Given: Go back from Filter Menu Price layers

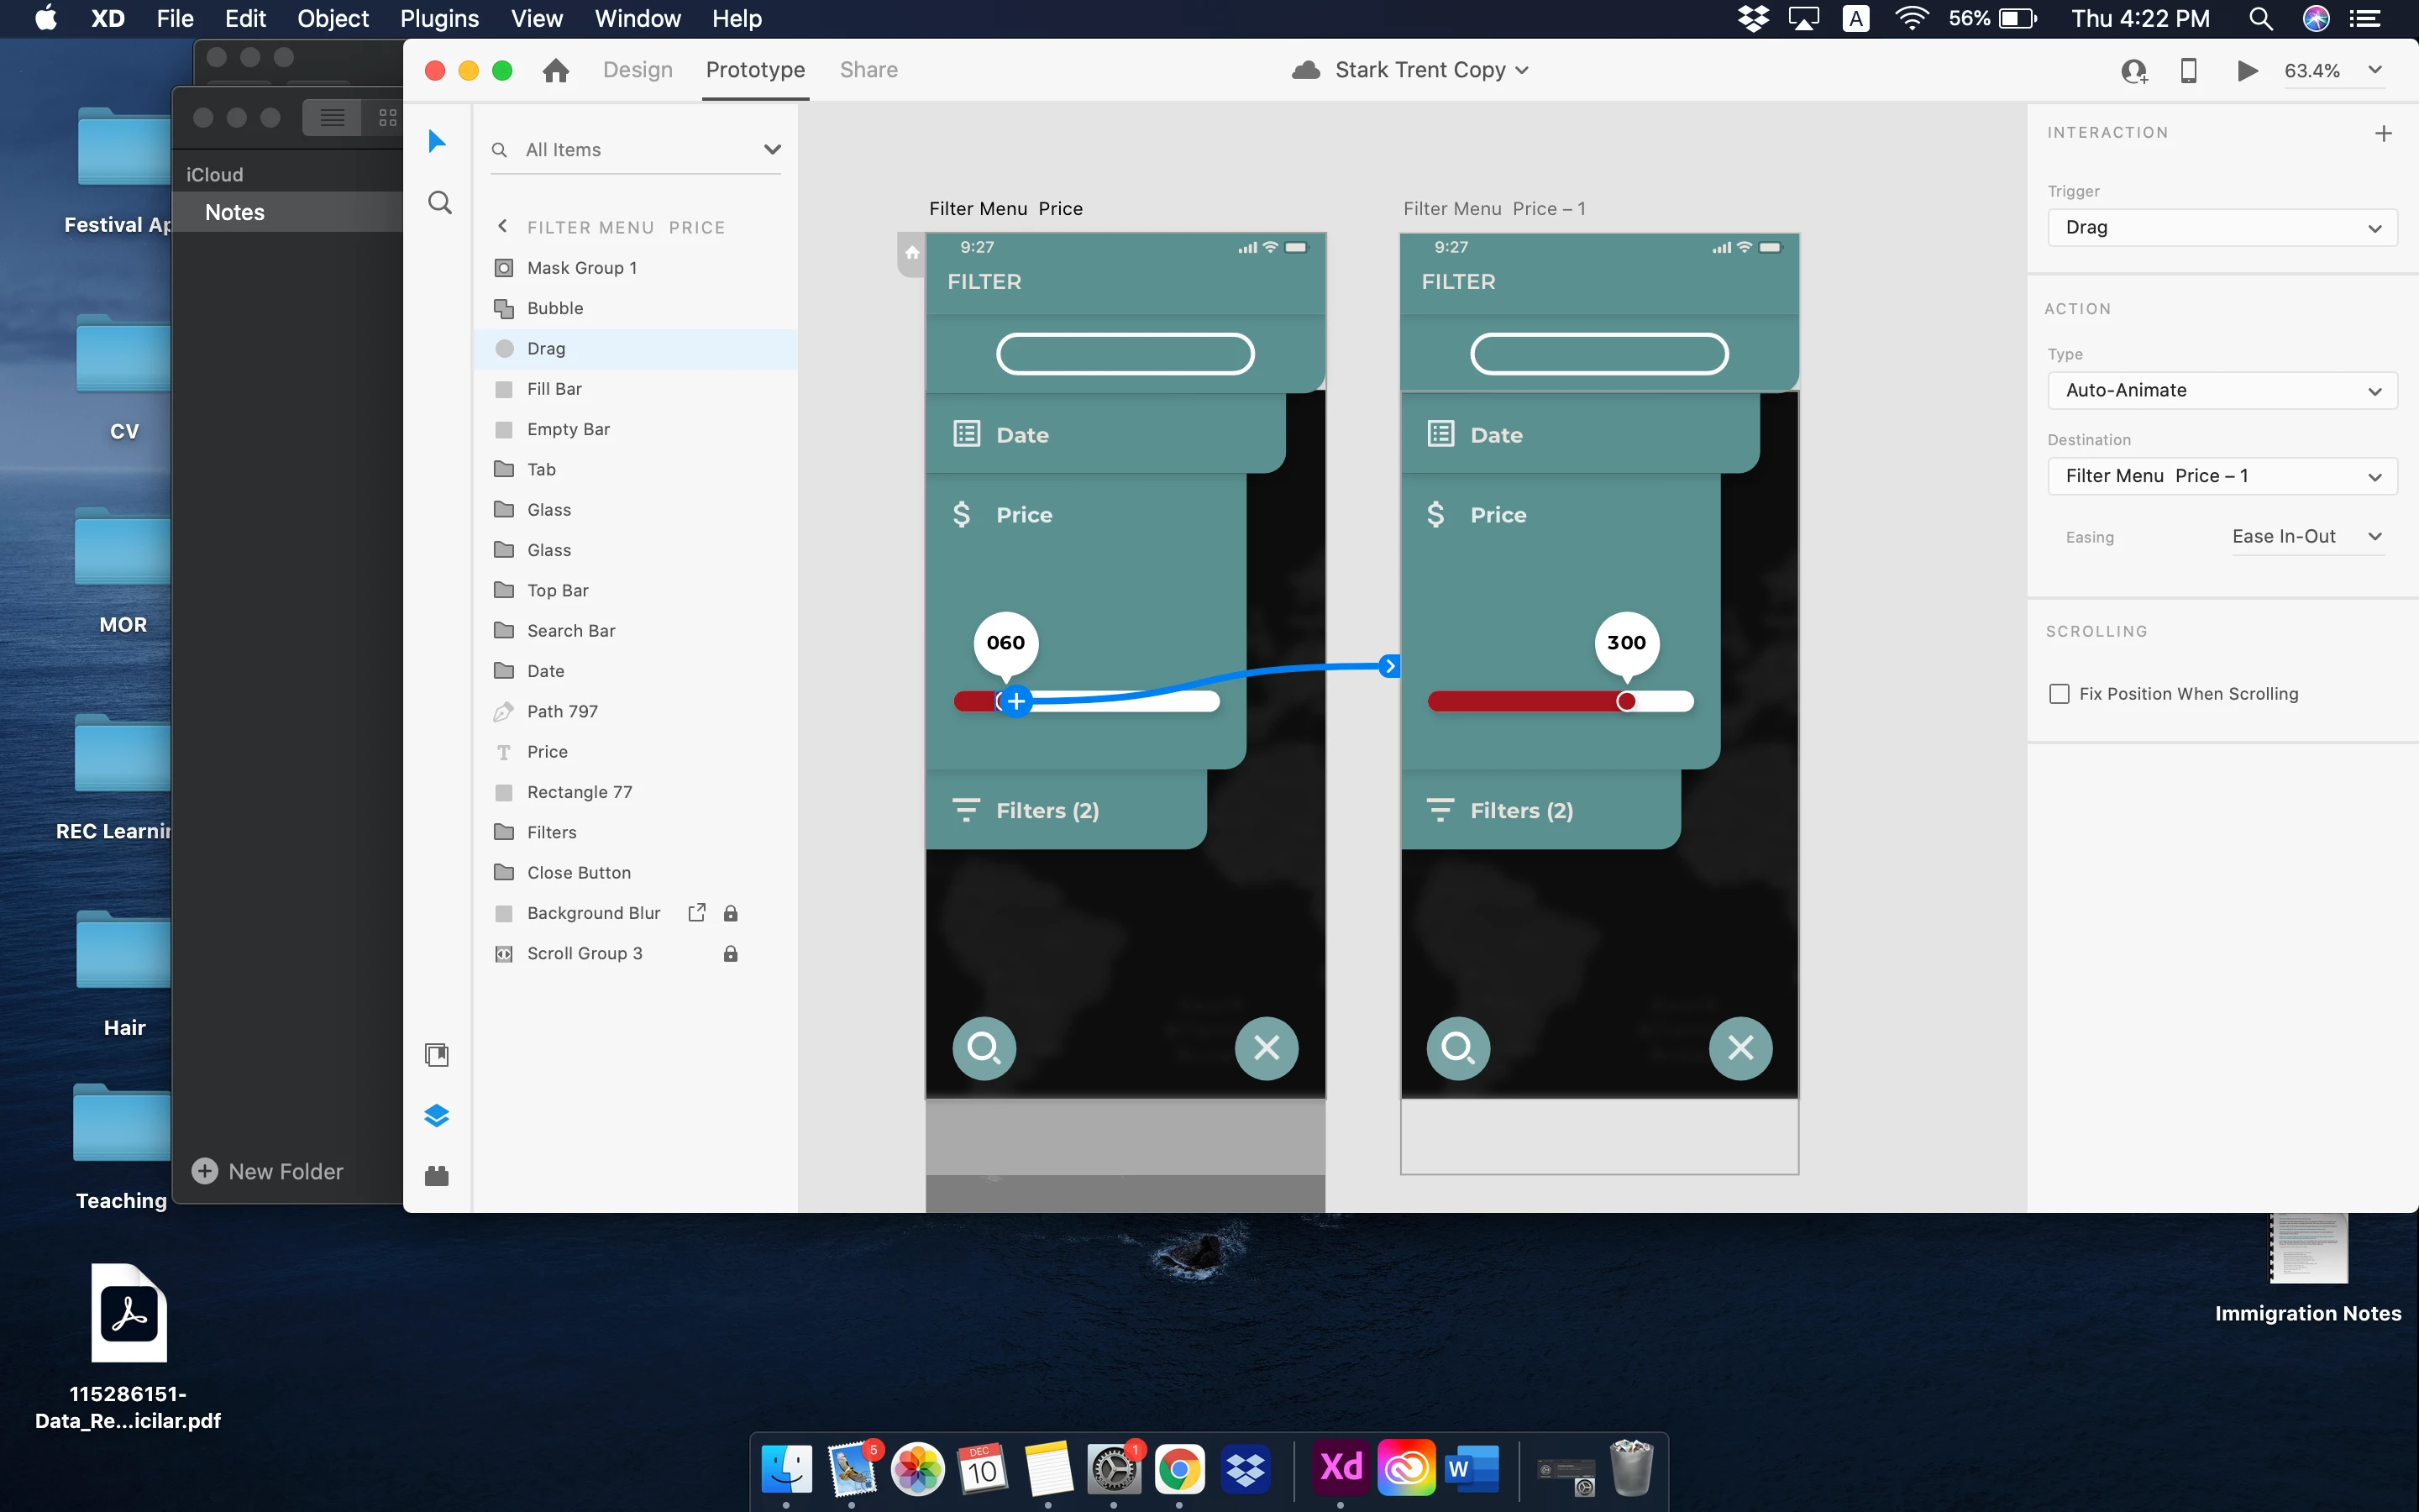Looking at the screenshot, I should [503, 227].
